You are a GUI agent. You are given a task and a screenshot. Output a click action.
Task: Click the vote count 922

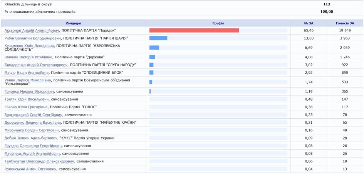[345, 65]
